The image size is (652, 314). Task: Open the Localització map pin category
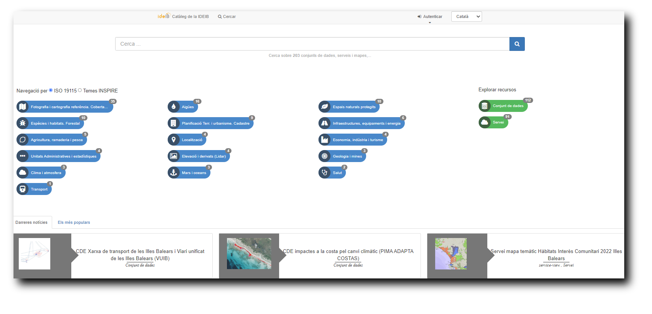click(x=174, y=140)
